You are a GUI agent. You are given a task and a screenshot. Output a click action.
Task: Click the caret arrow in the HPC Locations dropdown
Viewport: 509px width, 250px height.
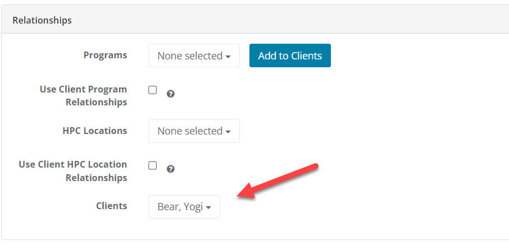click(228, 132)
